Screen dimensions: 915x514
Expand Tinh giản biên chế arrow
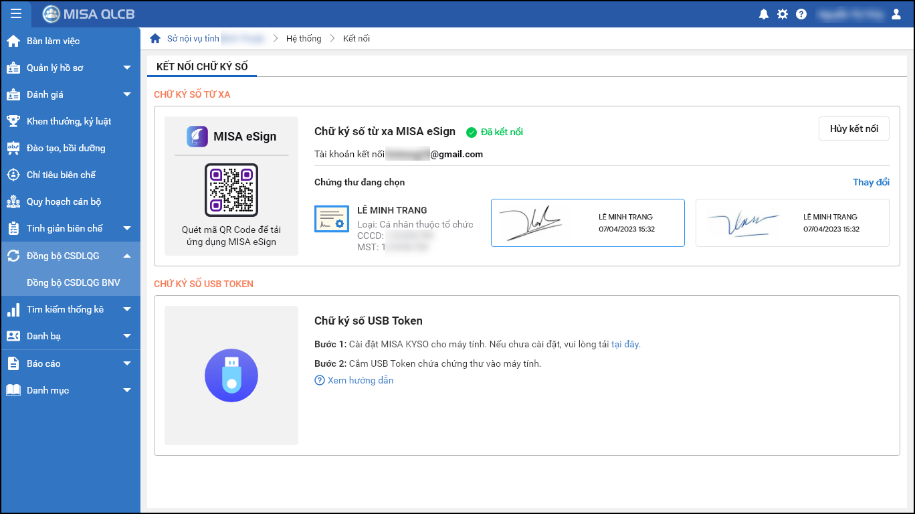click(127, 228)
